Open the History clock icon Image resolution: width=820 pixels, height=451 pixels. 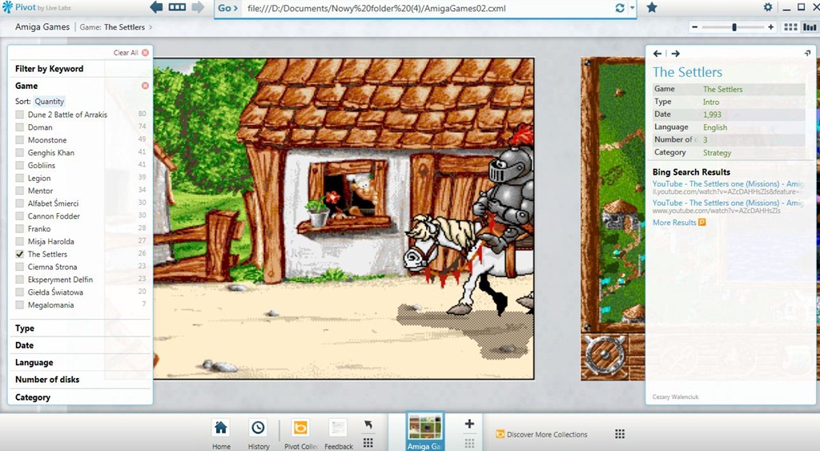(258, 428)
